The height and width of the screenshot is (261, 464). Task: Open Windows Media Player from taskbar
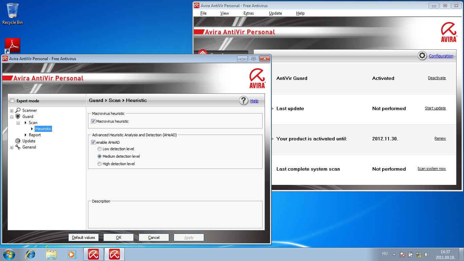click(x=71, y=254)
